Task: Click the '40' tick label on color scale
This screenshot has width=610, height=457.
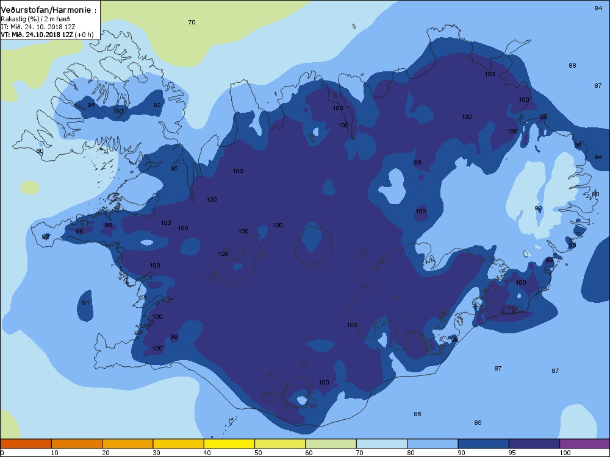Action: pyautogui.click(x=207, y=453)
